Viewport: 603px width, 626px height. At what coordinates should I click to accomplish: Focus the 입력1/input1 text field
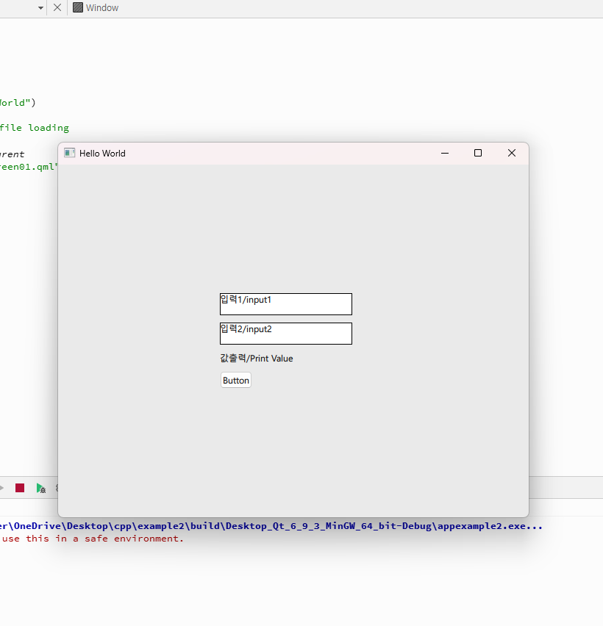(285, 304)
